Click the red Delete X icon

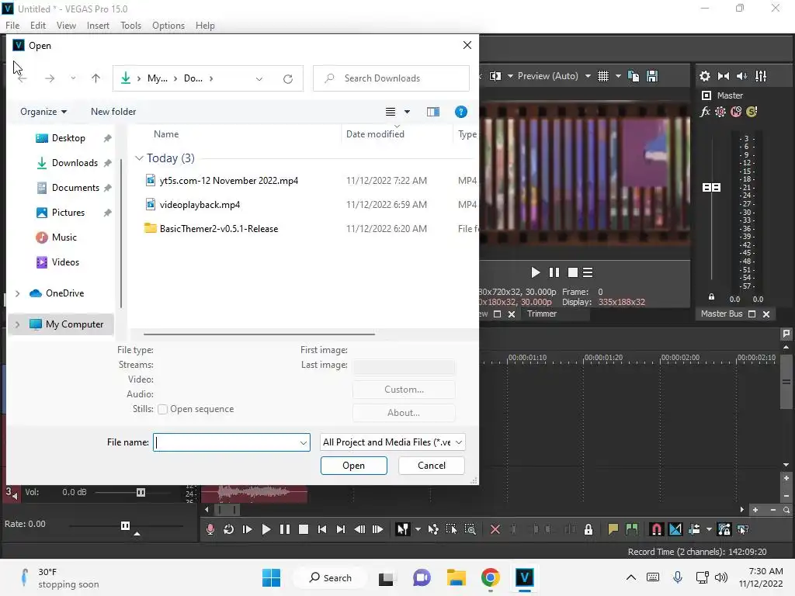[495, 529]
